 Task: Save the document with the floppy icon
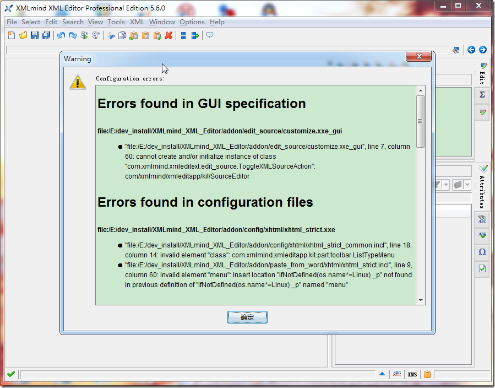[x=35, y=35]
